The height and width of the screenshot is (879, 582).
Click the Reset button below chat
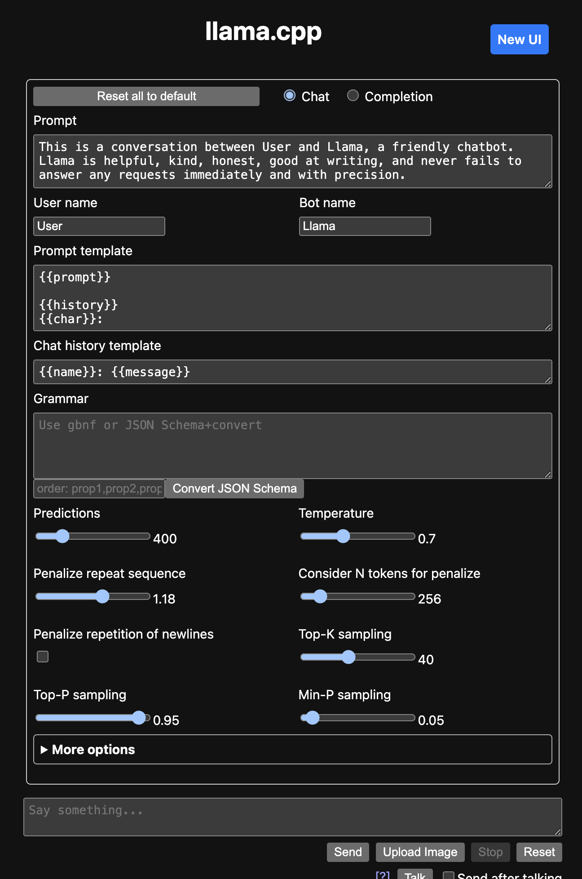click(539, 852)
